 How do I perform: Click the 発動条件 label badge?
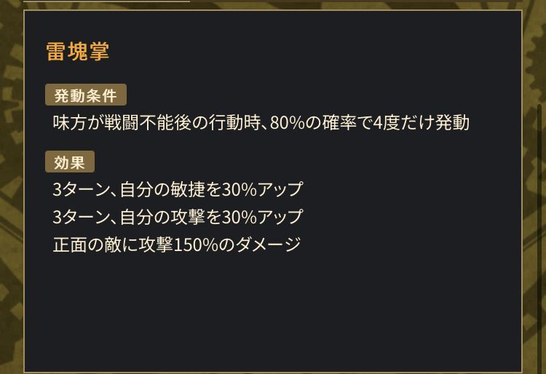coord(85,95)
